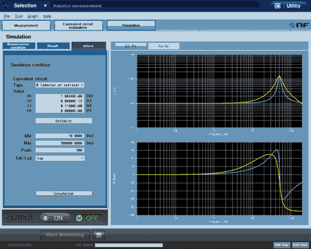Select the others sub-tab
The width and height of the screenshot is (311, 249).
tap(89, 46)
